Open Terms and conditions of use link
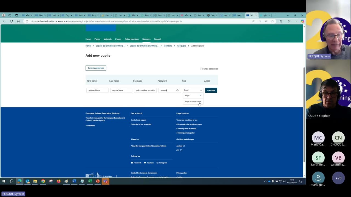 point(187,120)
